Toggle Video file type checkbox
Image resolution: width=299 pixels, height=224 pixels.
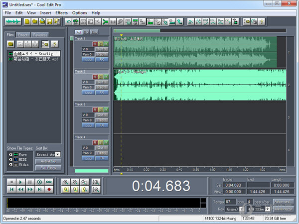tap(10, 165)
